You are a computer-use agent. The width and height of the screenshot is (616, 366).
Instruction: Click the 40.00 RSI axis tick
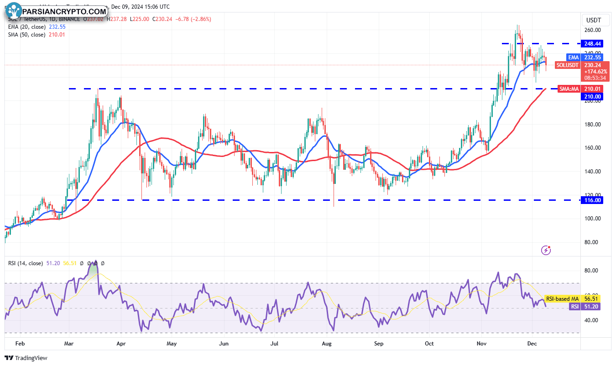click(x=591, y=320)
